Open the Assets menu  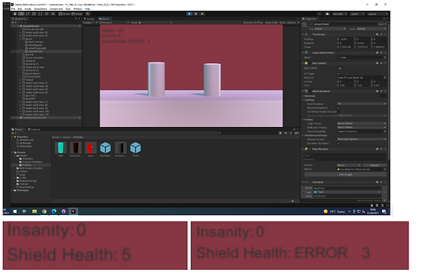[x=28, y=9]
